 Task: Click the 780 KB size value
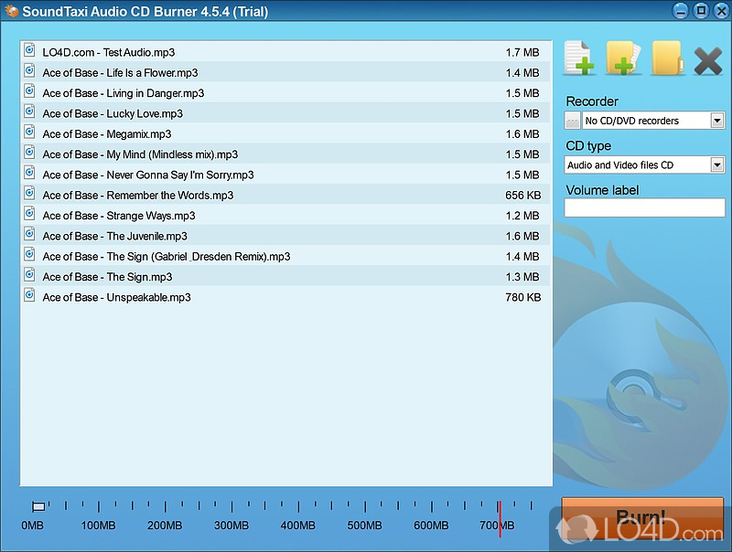[x=522, y=297]
